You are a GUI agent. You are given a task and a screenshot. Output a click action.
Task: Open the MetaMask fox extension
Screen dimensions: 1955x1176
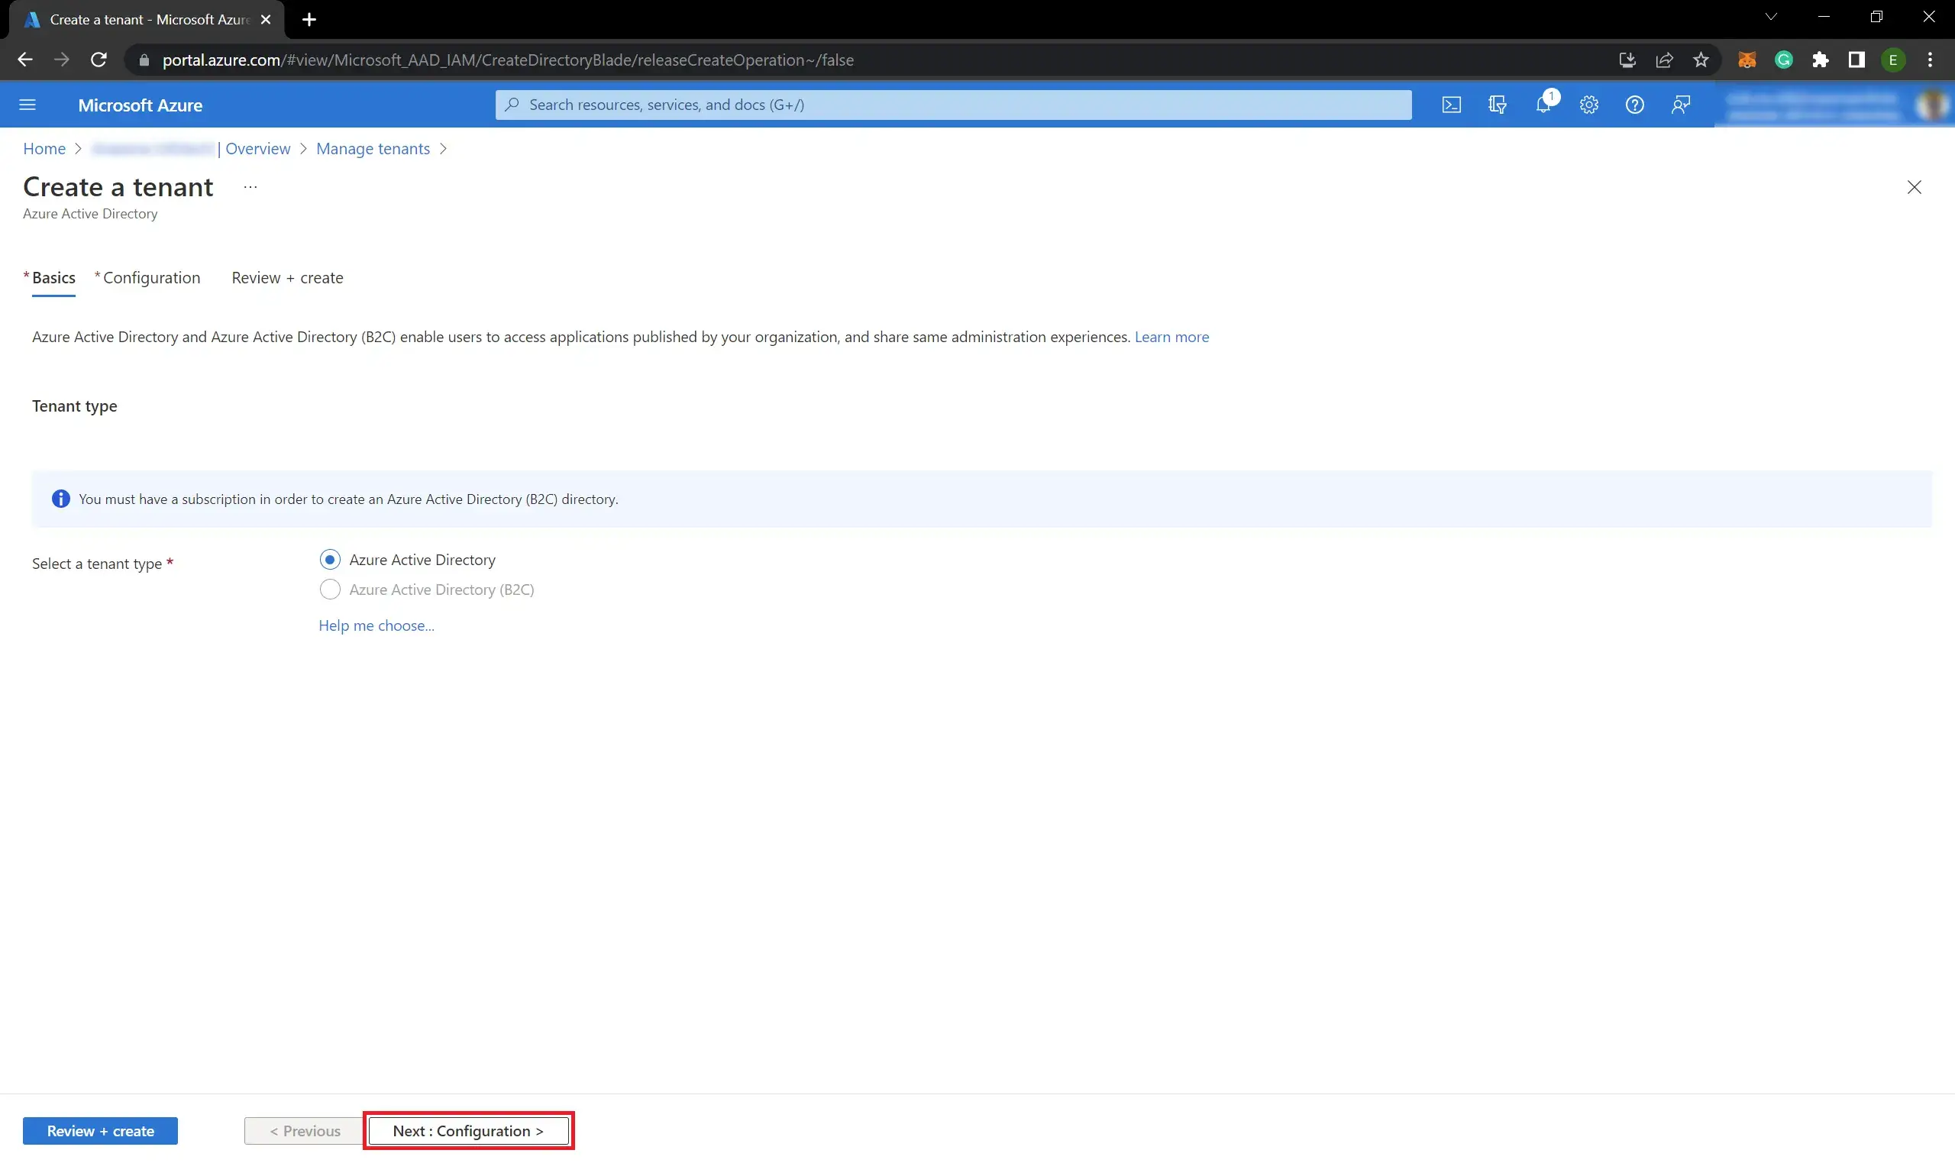(x=1747, y=60)
